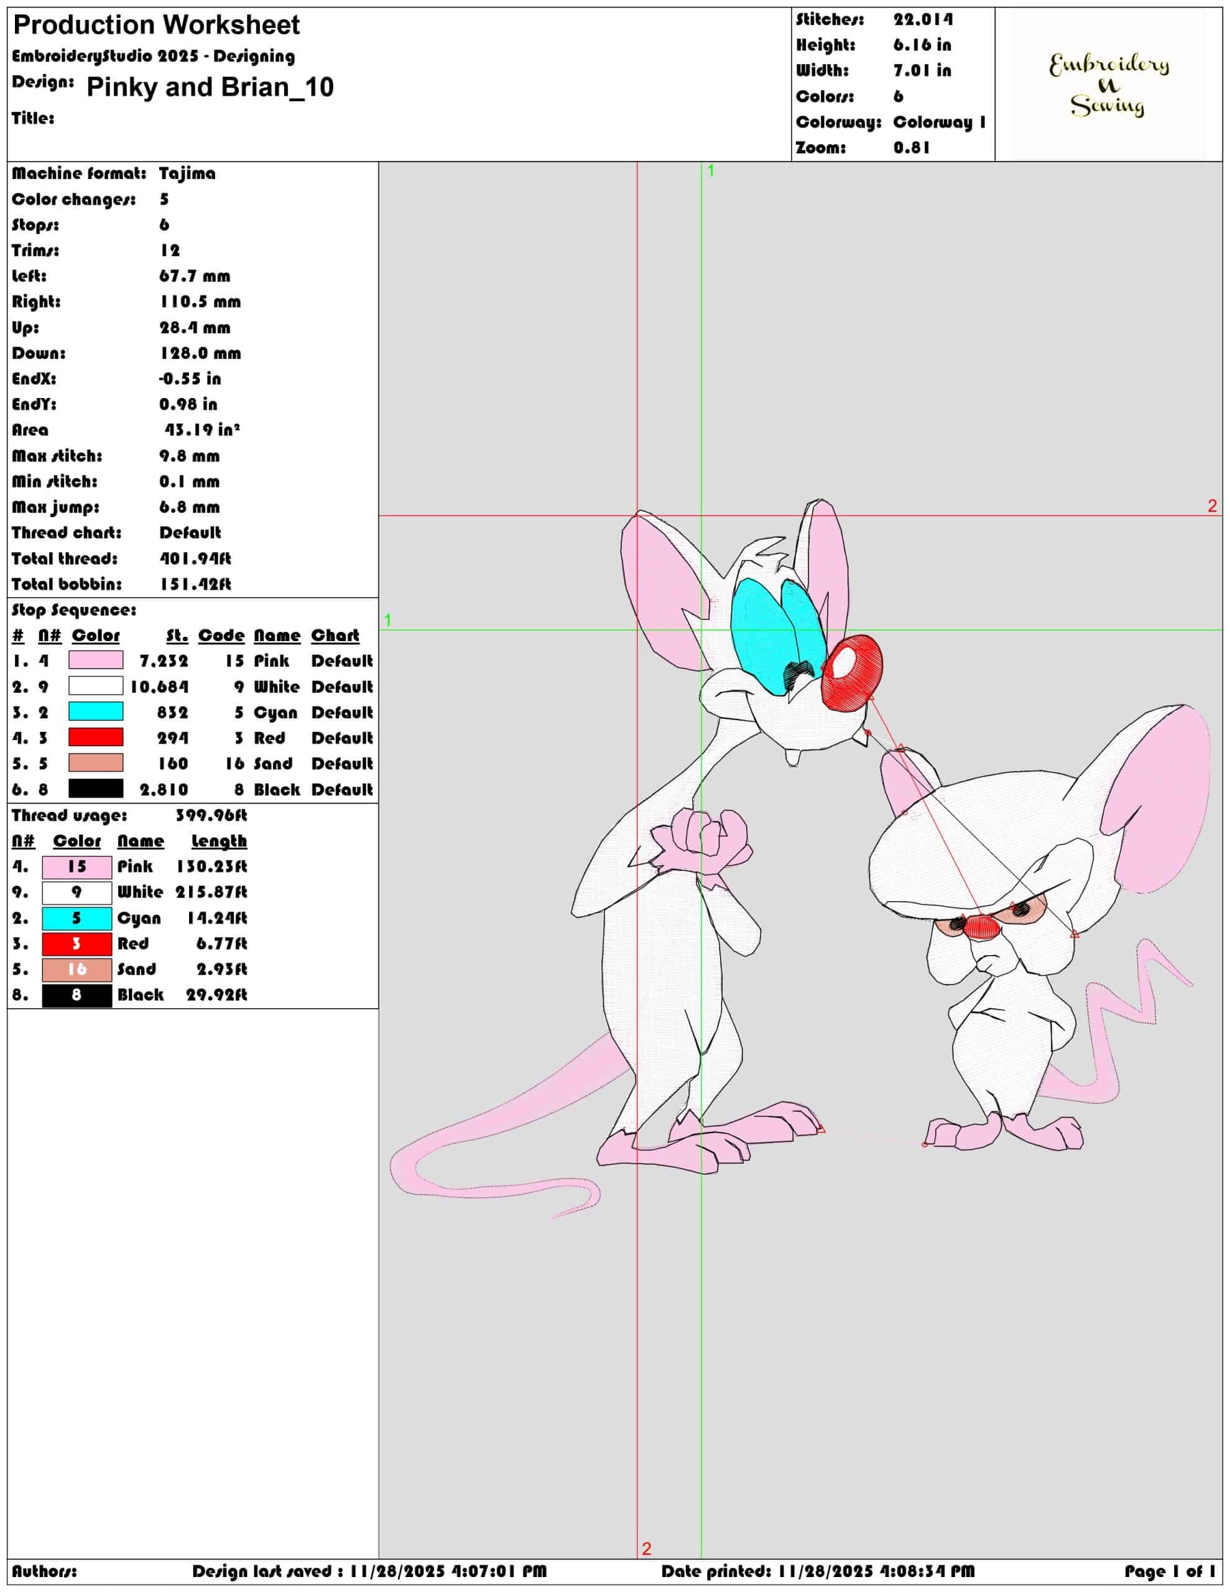Click the EmbroideryStudio 2025 - Designing text
1230x1592 pixels.
coord(153,56)
